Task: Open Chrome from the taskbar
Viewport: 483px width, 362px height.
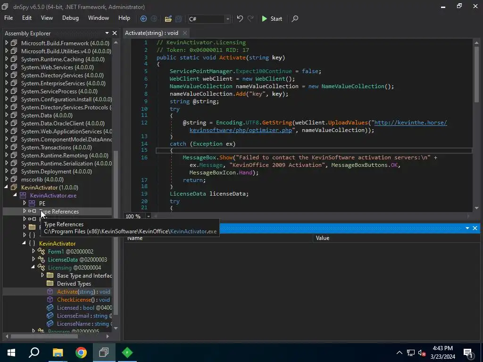Action: tap(81, 353)
